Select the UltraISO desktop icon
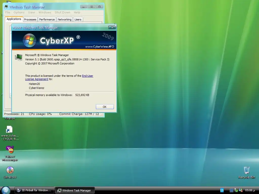This screenshot has width=259, height=194. coord(10,172)
